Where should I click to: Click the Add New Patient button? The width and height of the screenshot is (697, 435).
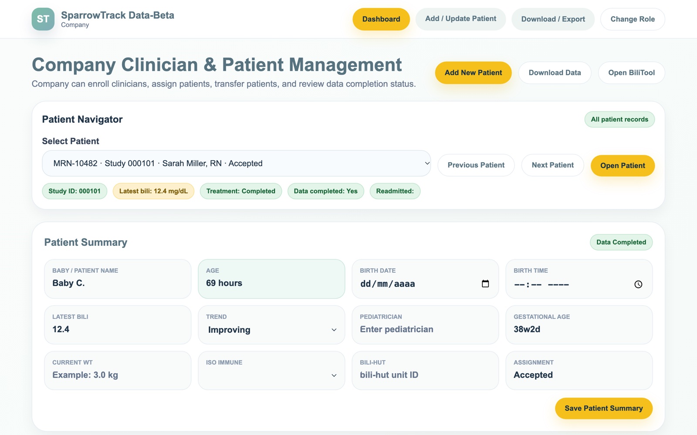click(x=473, y=73)
